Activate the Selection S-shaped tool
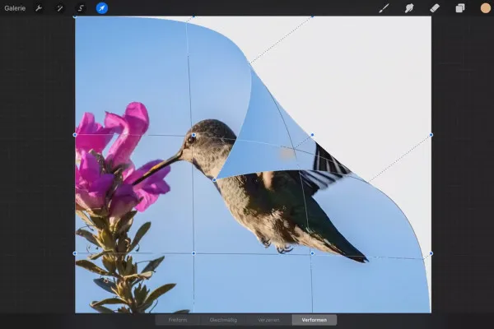 click(x=81, y=8)
